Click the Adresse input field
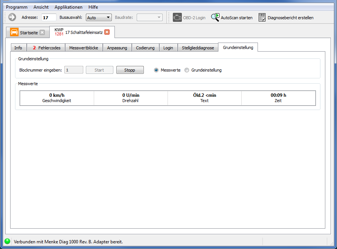The width and height of the screenshot is (337, 249). pyautogui.click(x=49, y=17)
